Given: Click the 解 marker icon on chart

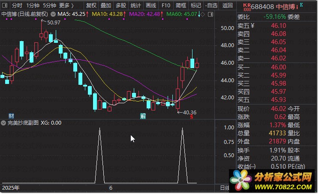Looking at the screenshot, I should click(x=143, y=116).
